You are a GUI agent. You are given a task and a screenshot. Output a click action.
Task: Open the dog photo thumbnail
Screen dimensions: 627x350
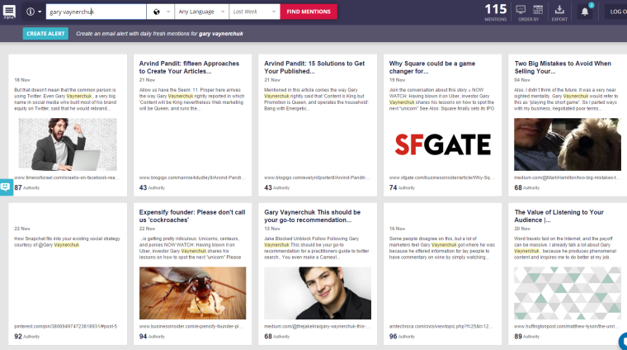pos(567,144)
